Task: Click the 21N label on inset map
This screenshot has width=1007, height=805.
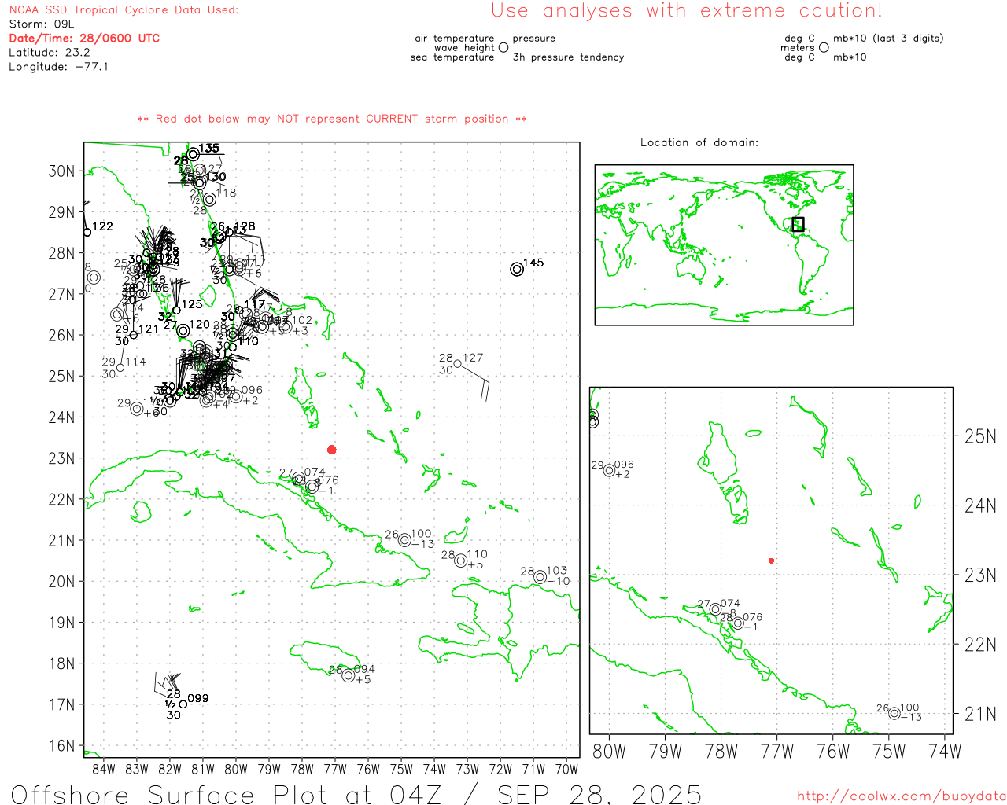Action: coord(980,715)
